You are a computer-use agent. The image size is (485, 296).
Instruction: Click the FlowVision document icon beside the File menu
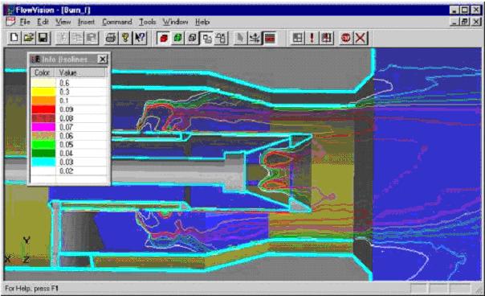pos(10,22)
